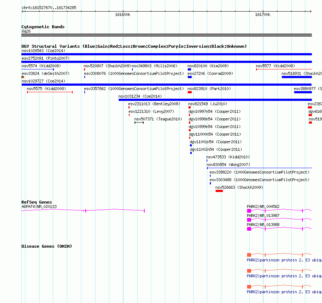The height and width of the screenshot is (303, 322).
Task: Click the nsv5574 (Kidd2008) label
Action: [x=41, y=66]
